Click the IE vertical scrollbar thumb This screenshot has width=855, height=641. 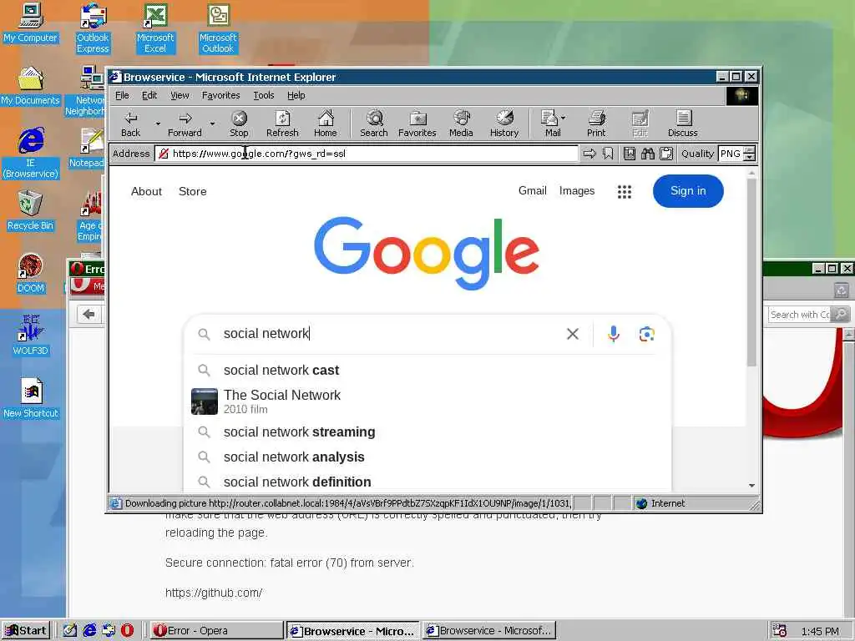[x=752, y=271]
